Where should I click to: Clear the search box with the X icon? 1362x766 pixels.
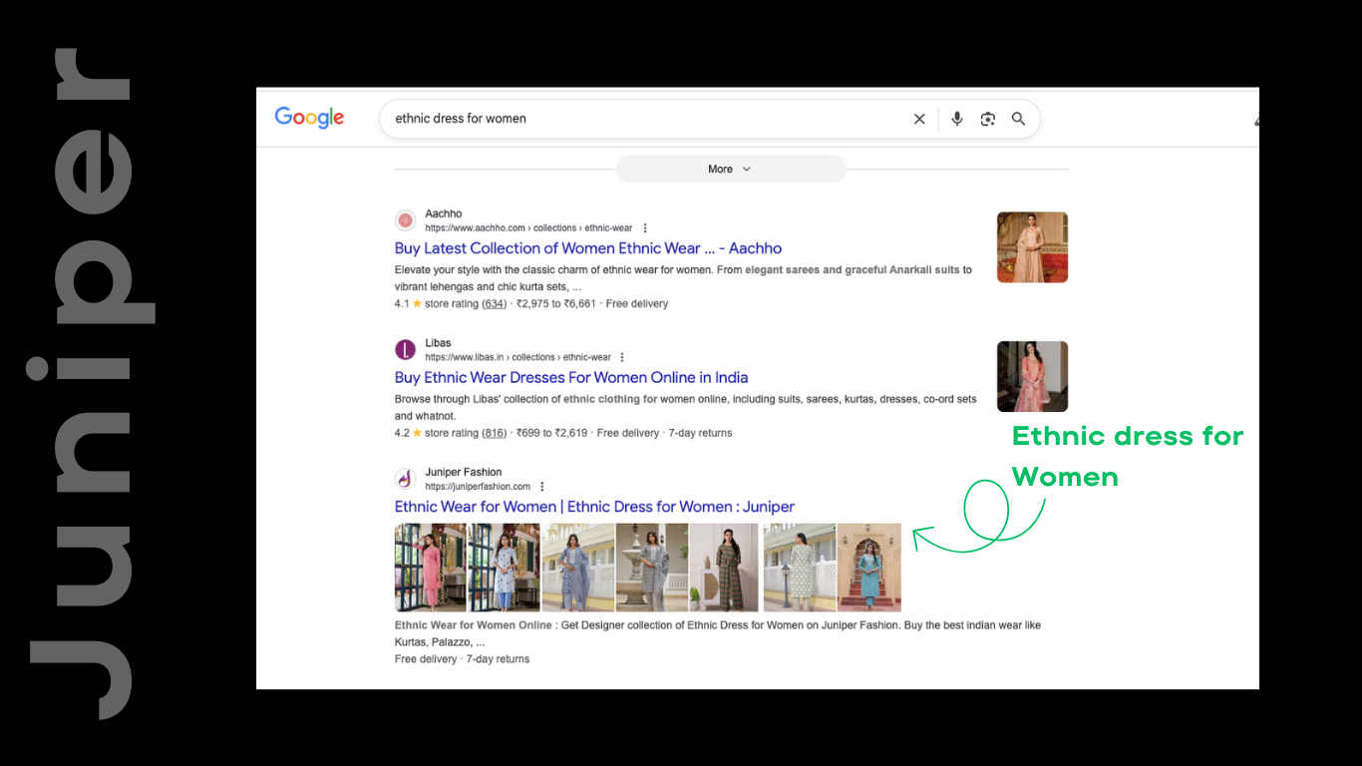click(919, 119)
